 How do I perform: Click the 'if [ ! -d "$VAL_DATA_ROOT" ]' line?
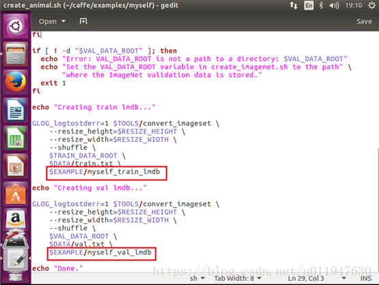[105, 51]
